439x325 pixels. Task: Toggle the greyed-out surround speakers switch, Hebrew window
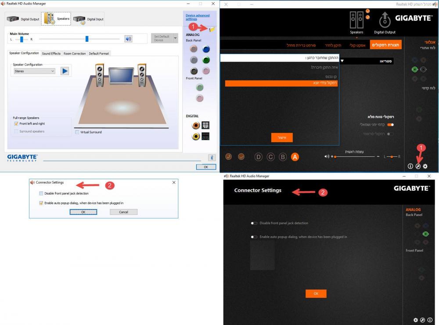(x=391, y=134)
